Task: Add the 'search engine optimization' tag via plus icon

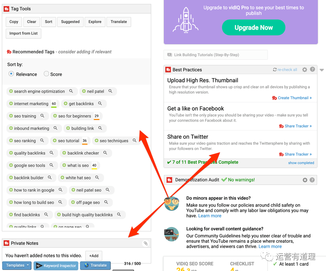Action: (x=11, y=91)
